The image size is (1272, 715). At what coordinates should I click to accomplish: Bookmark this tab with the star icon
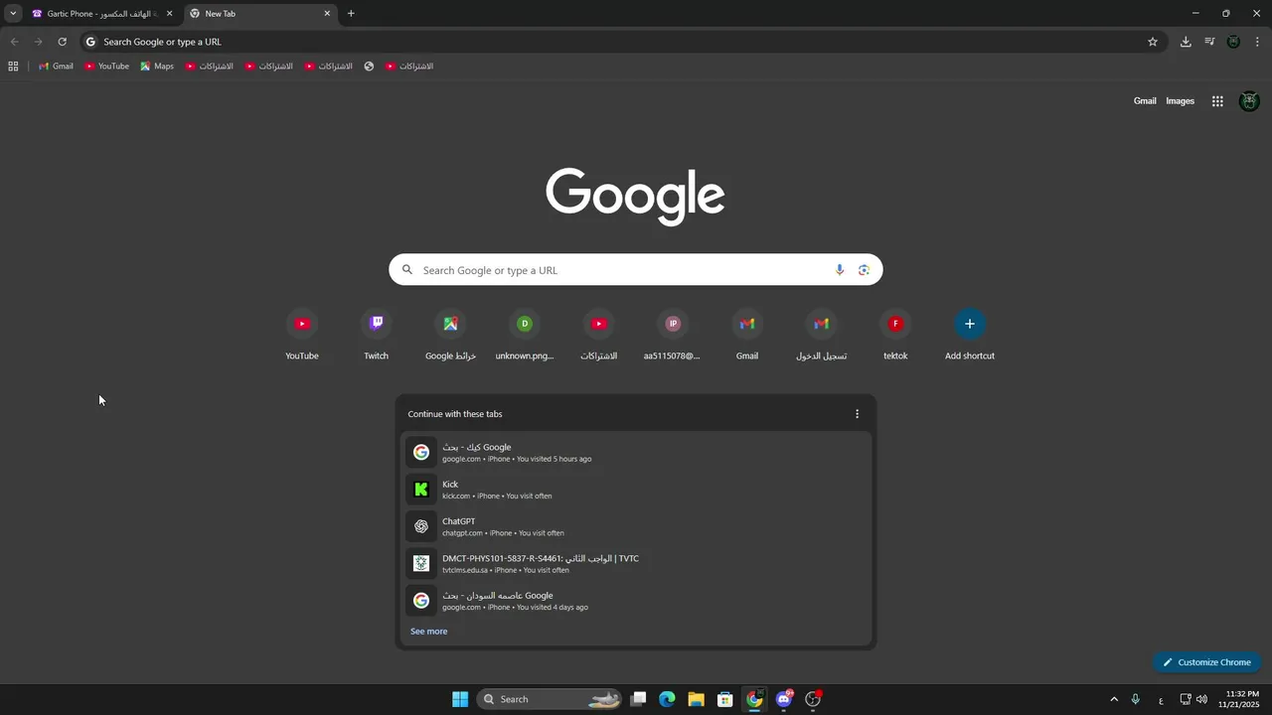click(1153, 42)
